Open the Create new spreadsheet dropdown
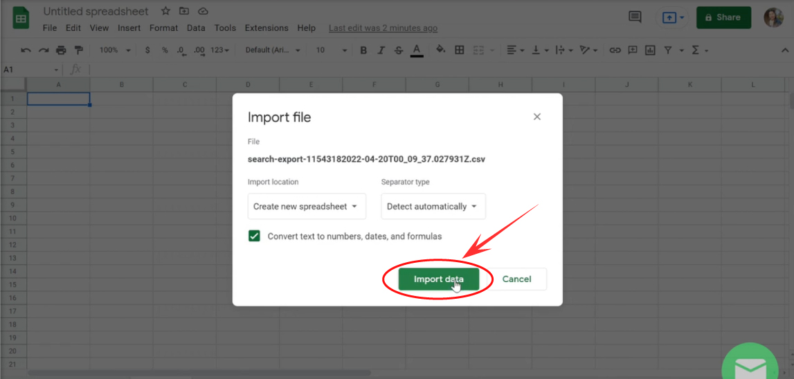794x379 pixels. pos(307,207)
